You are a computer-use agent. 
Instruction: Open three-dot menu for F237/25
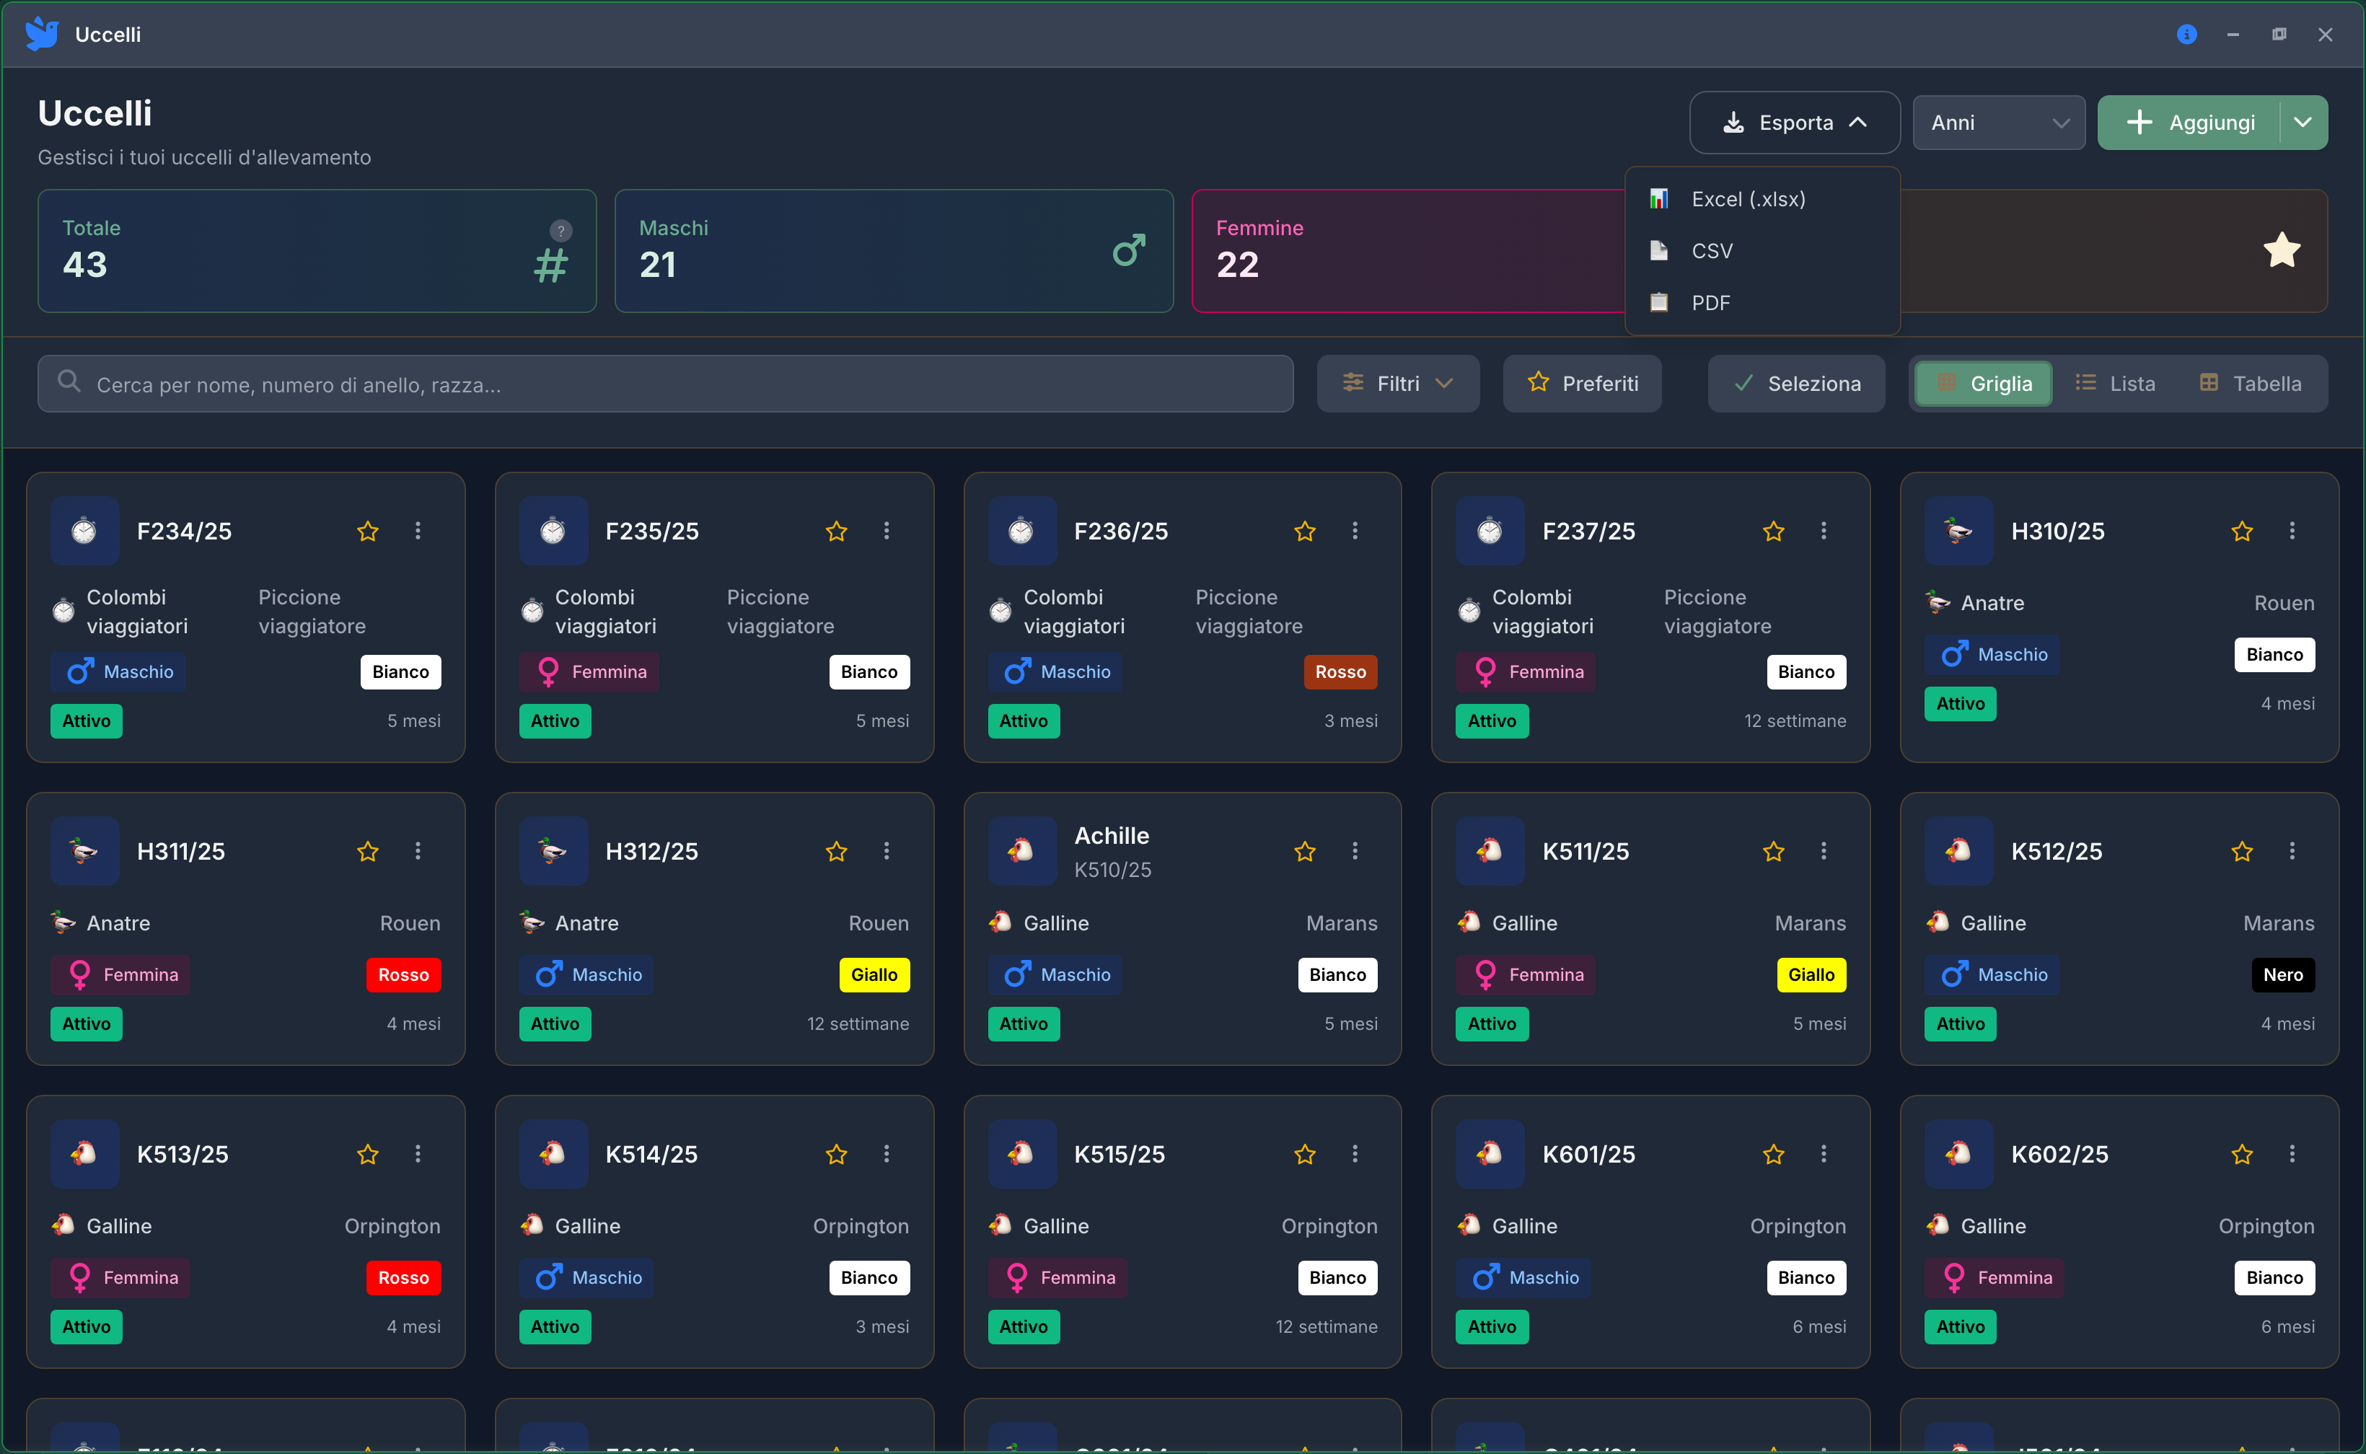coord(1824,531)
